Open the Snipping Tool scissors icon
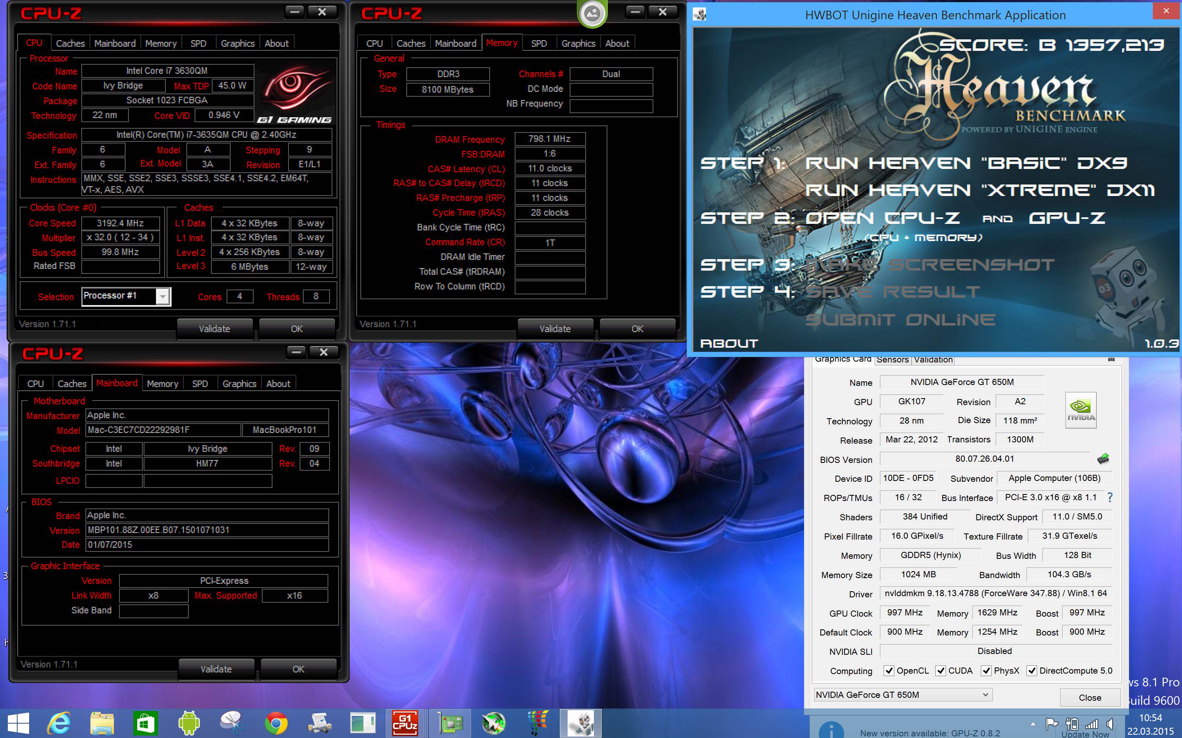The image size is (1182, 738). click(232, 723)
